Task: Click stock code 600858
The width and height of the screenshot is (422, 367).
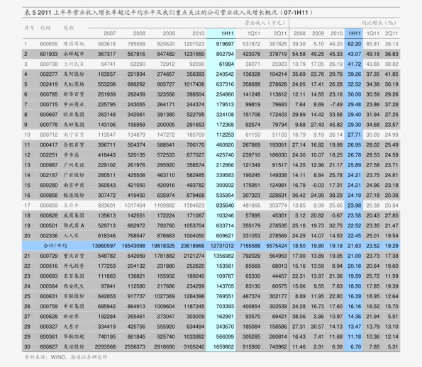Action: click(x=49, y=196)
